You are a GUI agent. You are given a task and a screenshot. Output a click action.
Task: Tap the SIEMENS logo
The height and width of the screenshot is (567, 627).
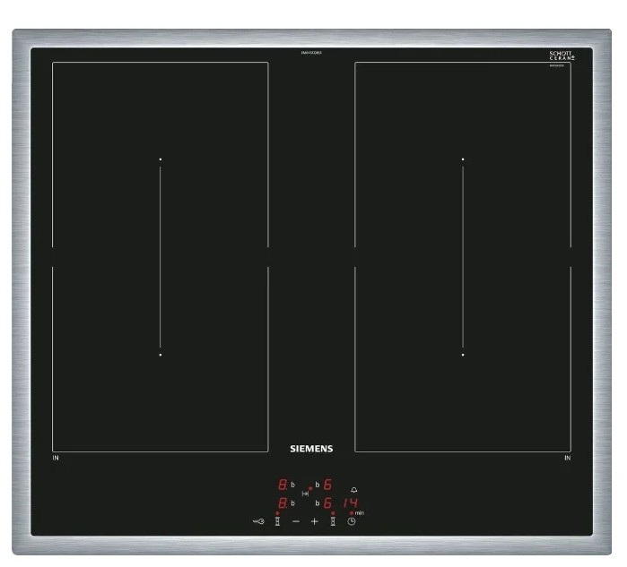coord(311,449)
